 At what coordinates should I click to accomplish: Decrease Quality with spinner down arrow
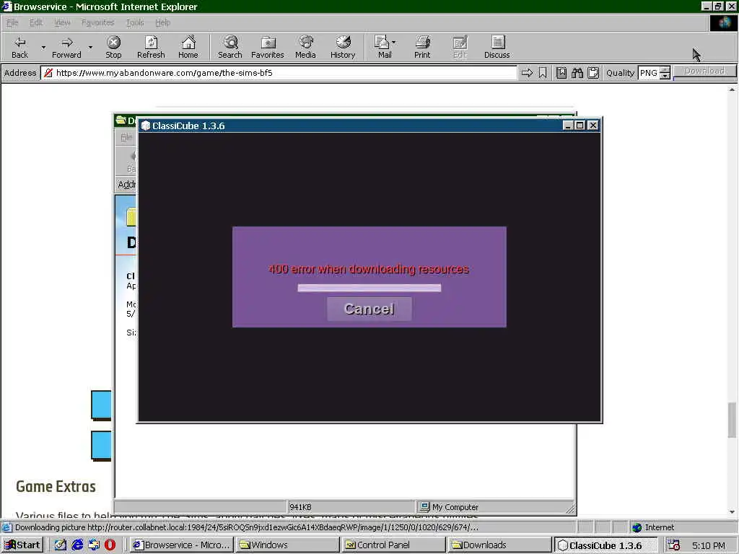(x=665, y=76)
